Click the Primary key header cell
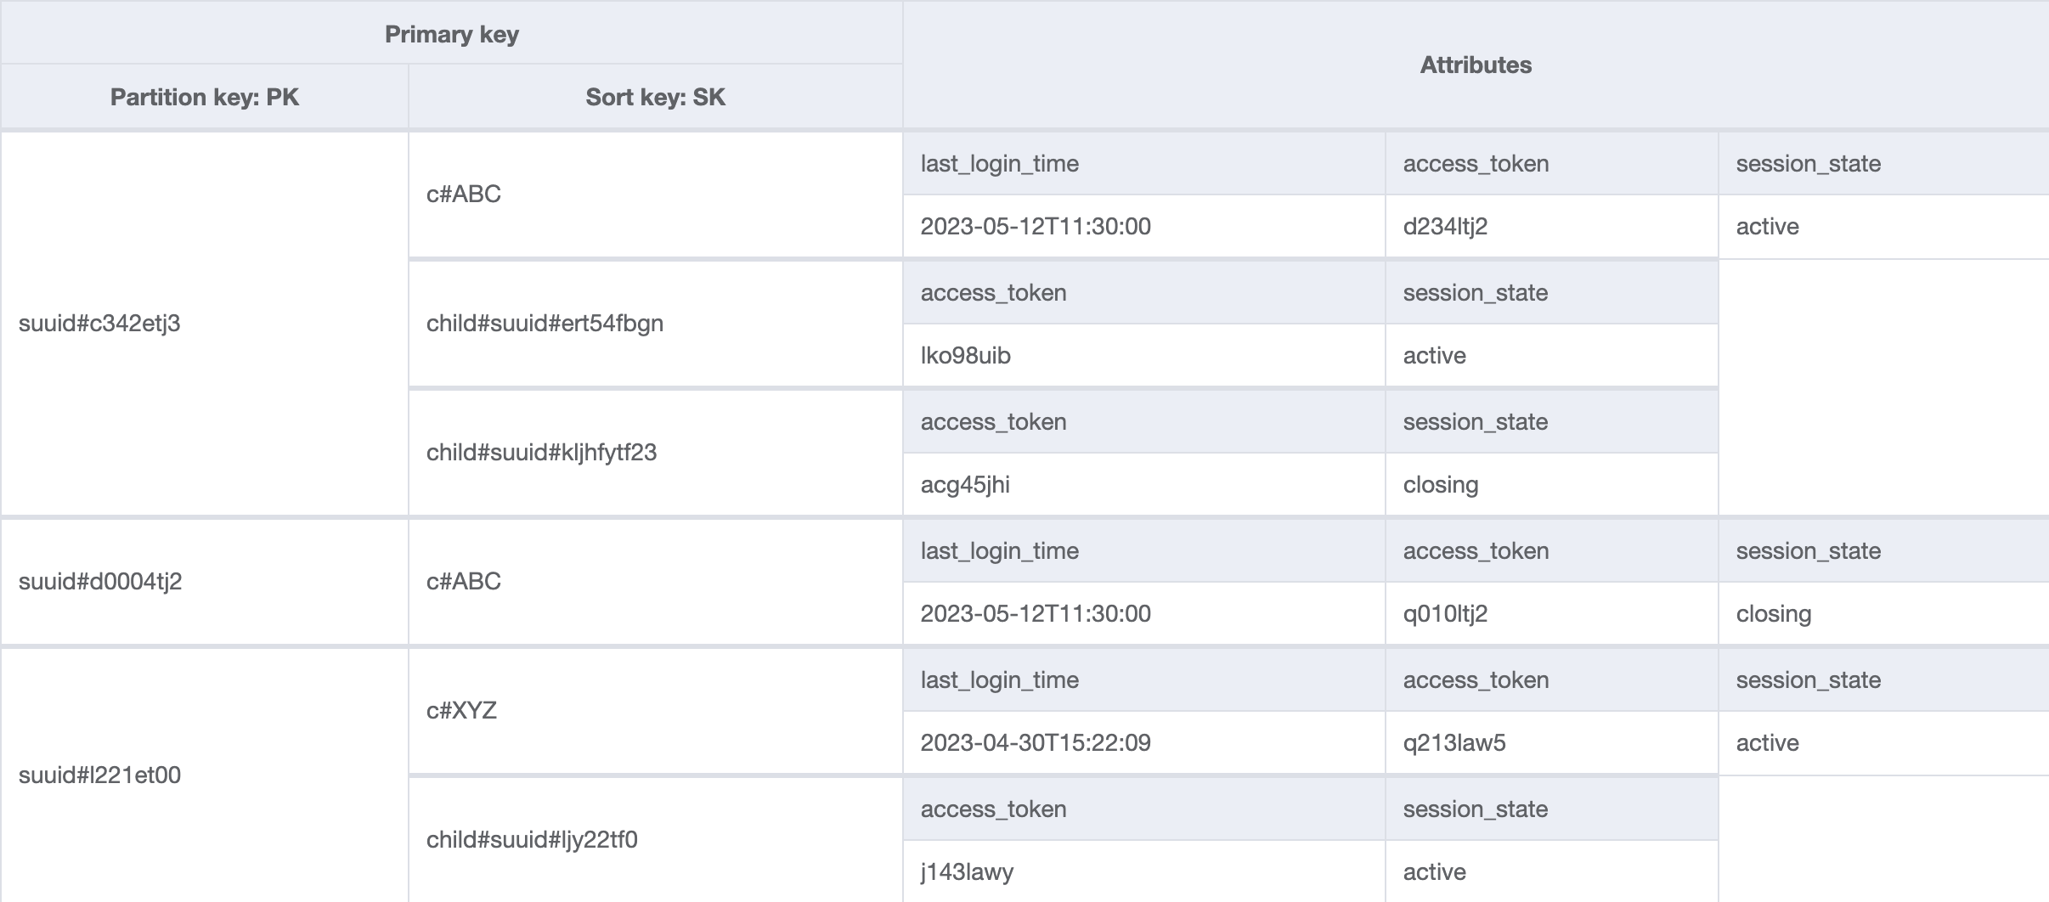The image size is (2049, 902). pos(451,34)
